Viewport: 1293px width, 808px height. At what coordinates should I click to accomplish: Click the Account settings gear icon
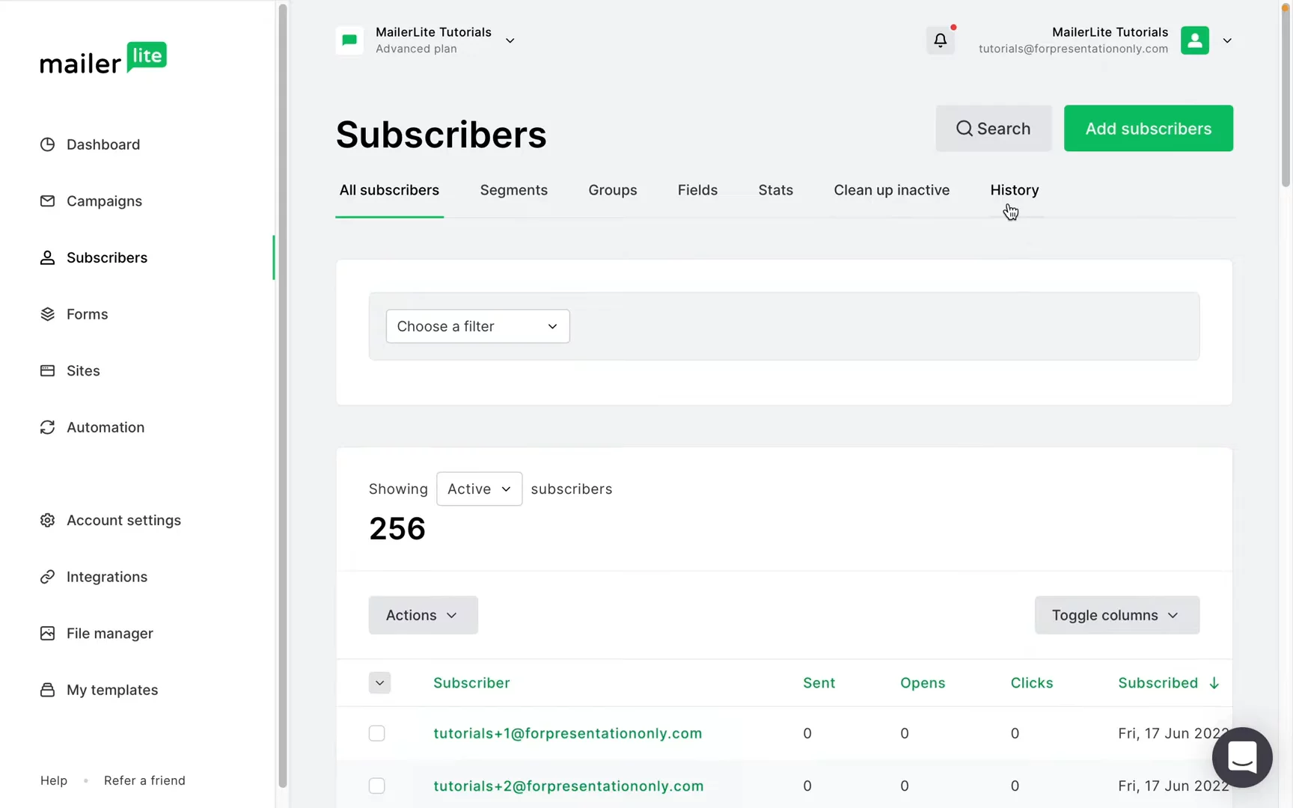pyautogui.click(x=47, y=520)
